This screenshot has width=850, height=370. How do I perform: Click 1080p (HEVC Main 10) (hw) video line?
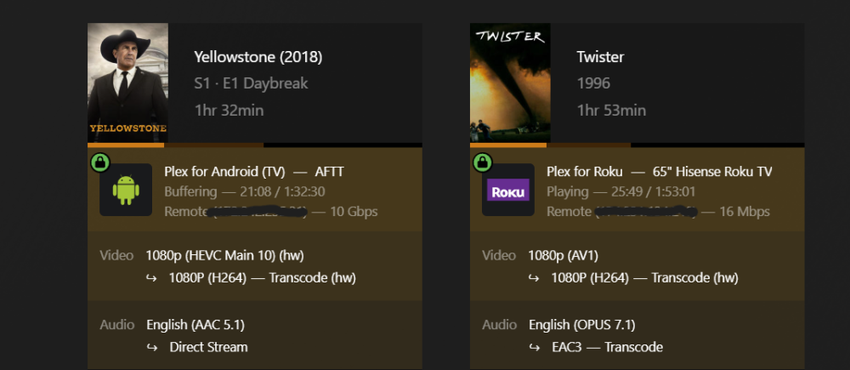click(225, 255)
